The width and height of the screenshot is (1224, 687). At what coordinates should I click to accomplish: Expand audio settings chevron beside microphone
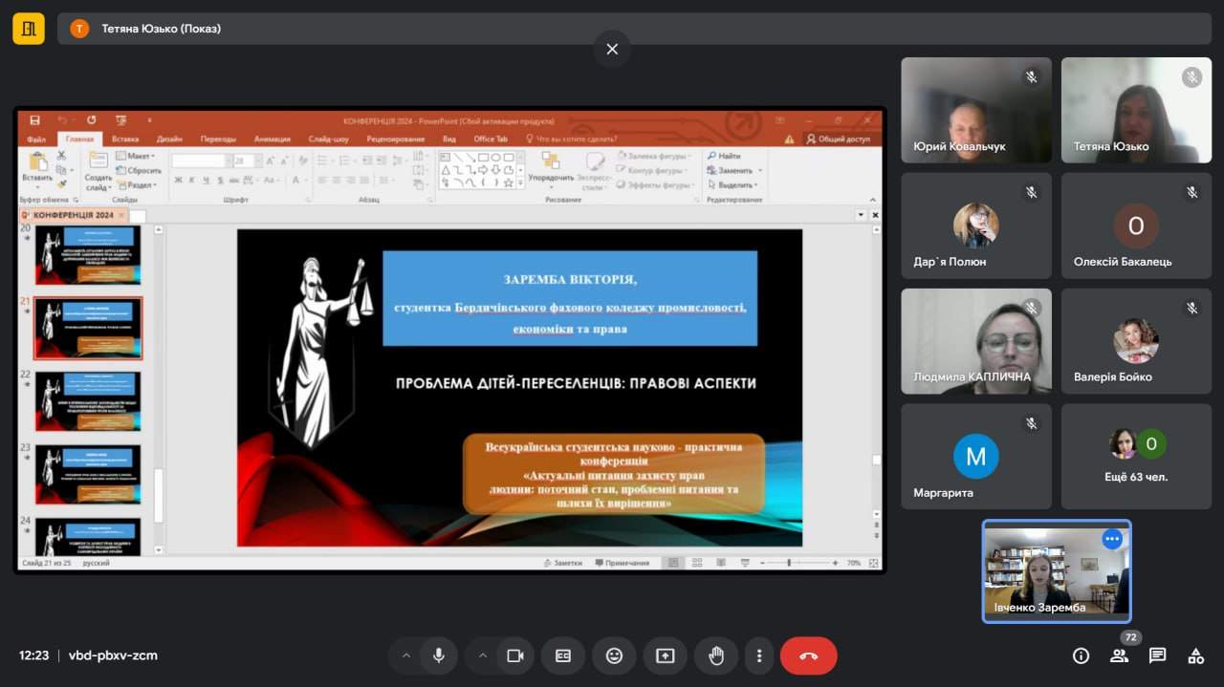(405, 655)
